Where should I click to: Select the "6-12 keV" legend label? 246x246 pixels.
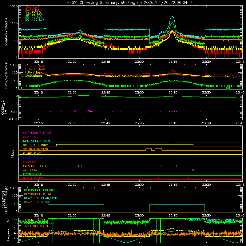coord(33,10)
